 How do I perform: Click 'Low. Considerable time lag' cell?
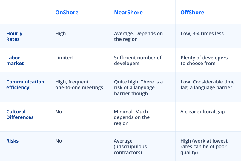click(x=208, y=85)
